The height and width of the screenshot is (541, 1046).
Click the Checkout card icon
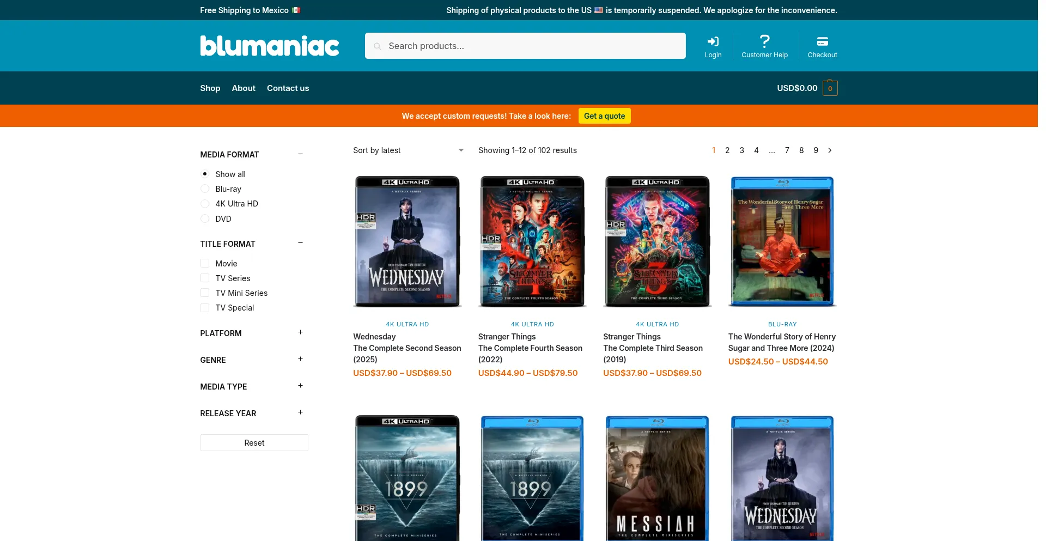pos(822,42)
